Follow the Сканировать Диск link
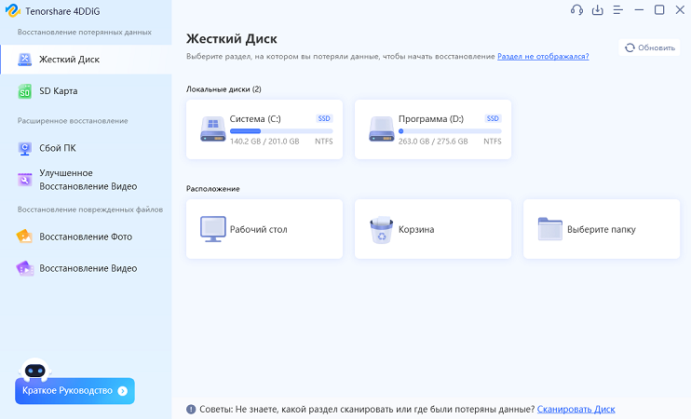 coord(576,410)
